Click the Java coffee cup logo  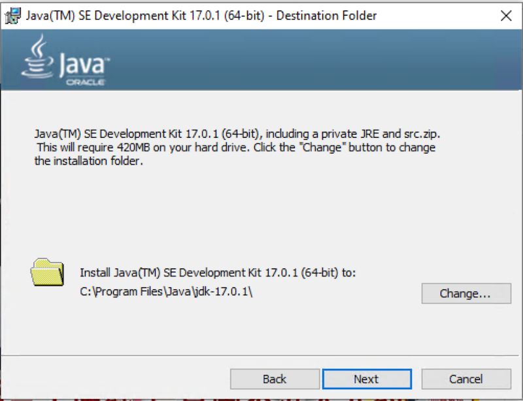pyautogui.click(x=38, y=63)
